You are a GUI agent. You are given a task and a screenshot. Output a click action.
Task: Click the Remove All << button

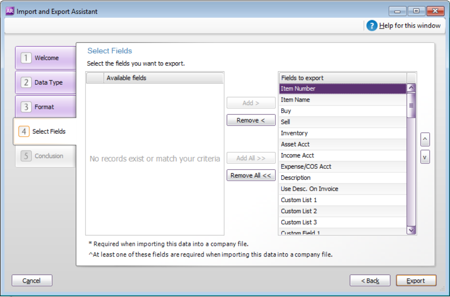251,175
